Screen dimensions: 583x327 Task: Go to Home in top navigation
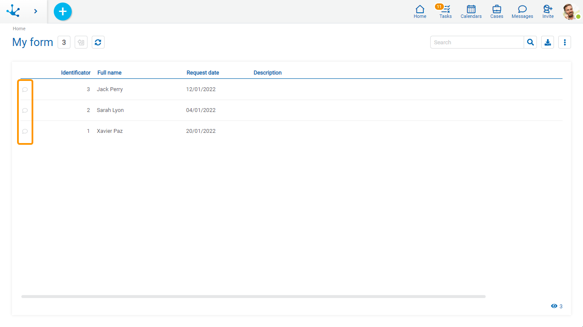pyautogui.click(x=420, y=11)
